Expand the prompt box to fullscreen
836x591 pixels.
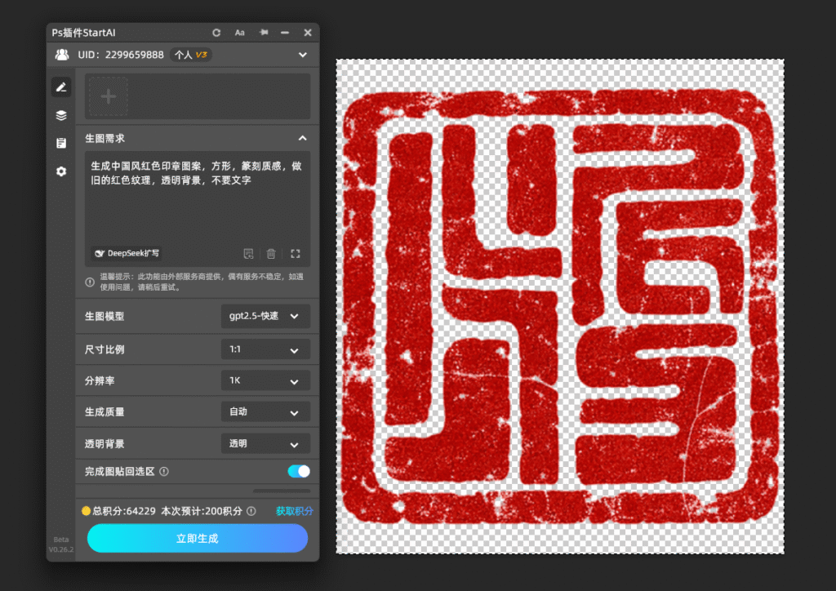point(296,254)
